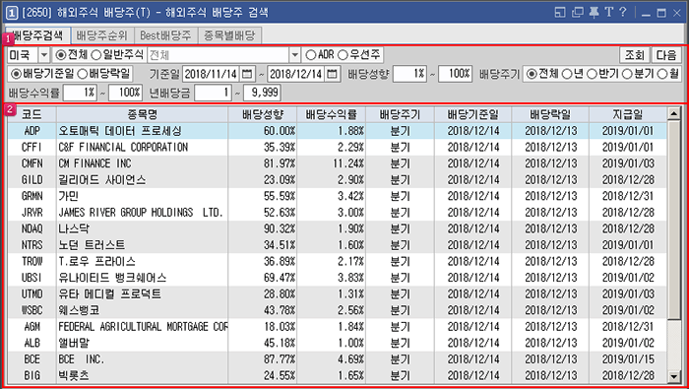The image size is (689, 389).
Task: Select the ADP 오토매틱 데이터 프로세싱 row
Action: tap(337, 131)
